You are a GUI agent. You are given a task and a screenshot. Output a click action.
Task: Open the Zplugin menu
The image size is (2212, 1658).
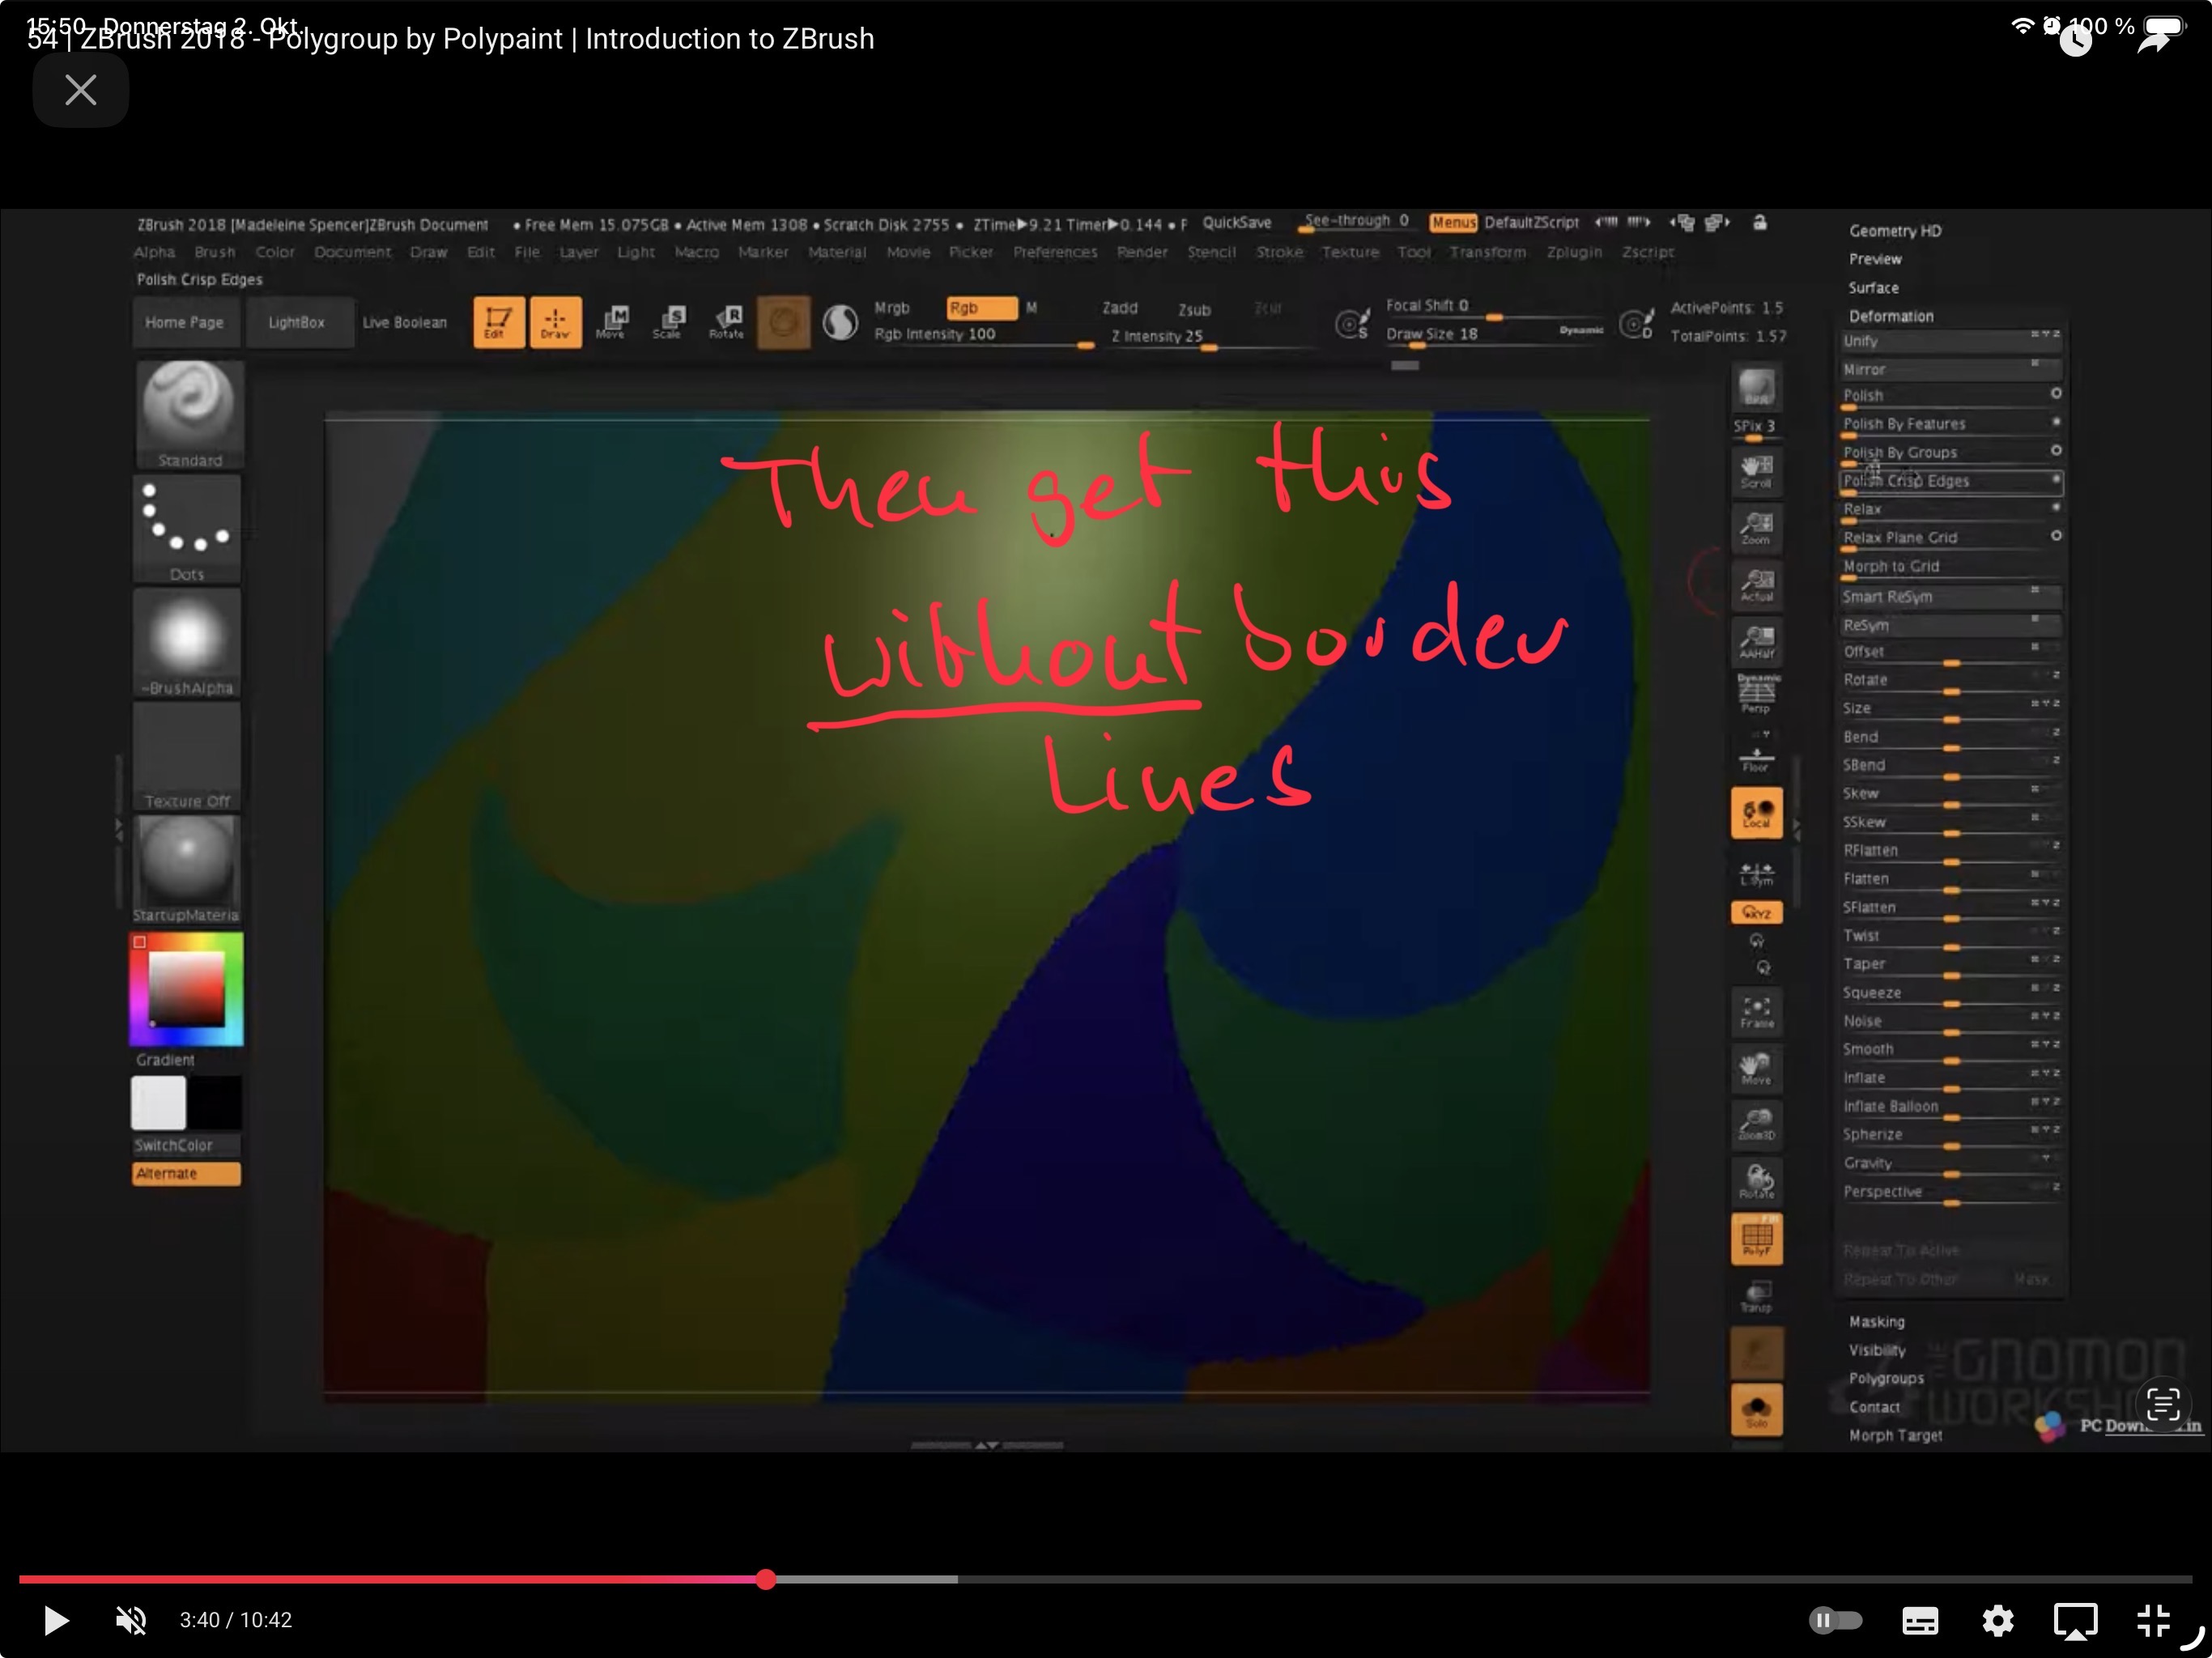pos(1573,252)
